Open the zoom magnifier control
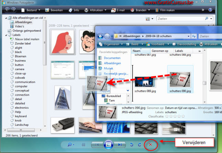The height and width of the screenshot is (153, 222). [70, 145]
